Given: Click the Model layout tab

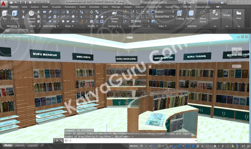Looking at the screenshot, I should (8, 145).
